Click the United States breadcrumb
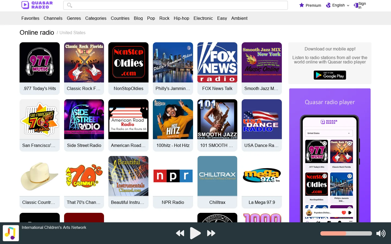The width and height of the screenshot is (391, 244). [72, 33]
